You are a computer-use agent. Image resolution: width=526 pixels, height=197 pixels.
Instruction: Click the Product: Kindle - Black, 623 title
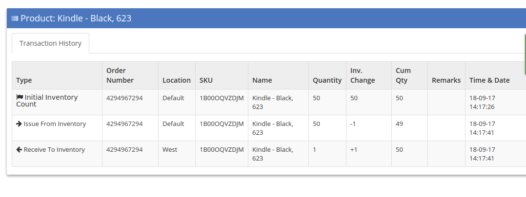point(76,18)
